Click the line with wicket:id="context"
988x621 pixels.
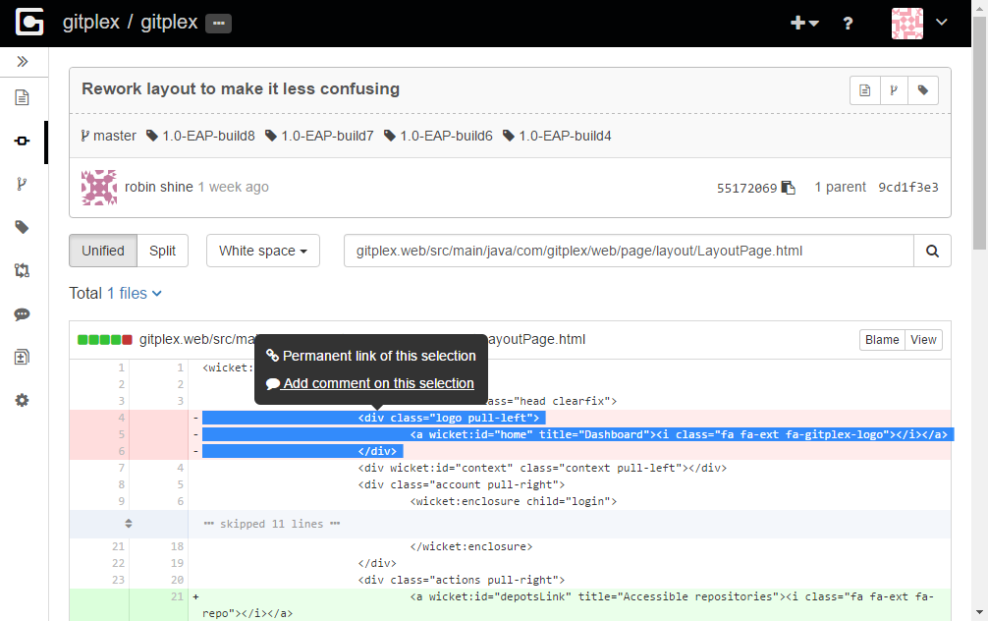[x=542, y=468]
